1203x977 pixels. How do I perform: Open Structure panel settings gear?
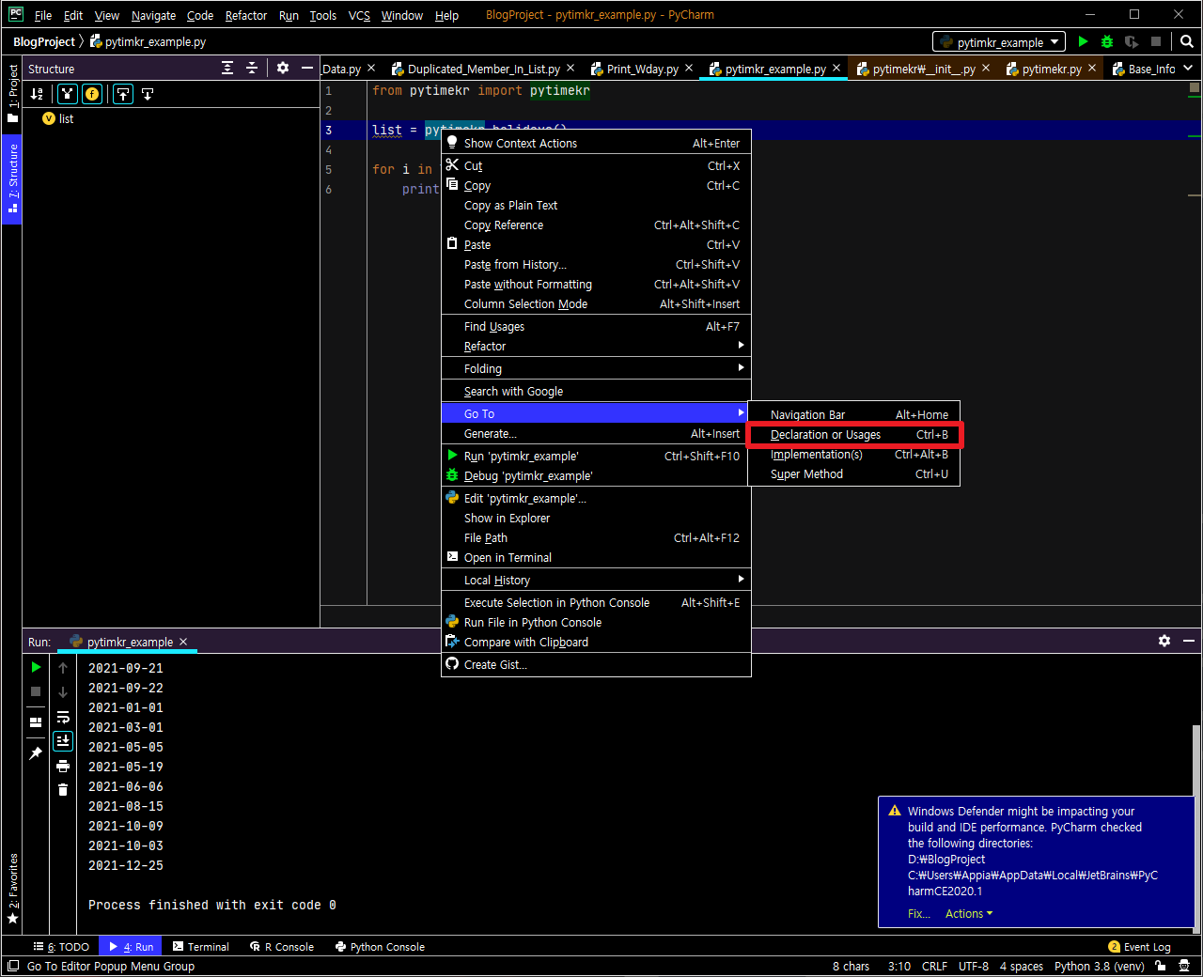(x=283, y=68)
